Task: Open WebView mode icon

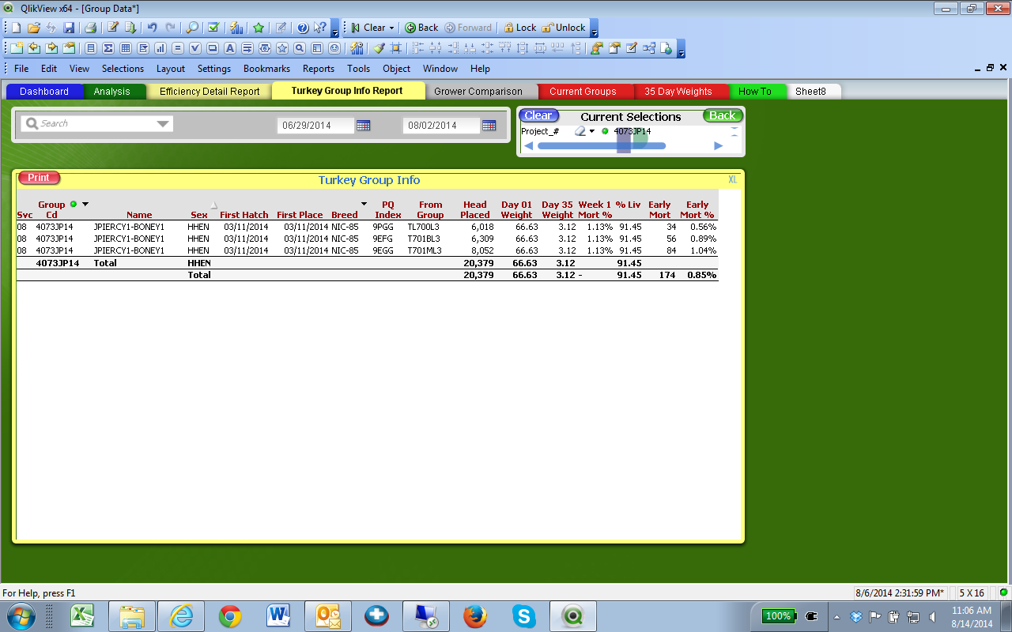Action: (665, 48)
